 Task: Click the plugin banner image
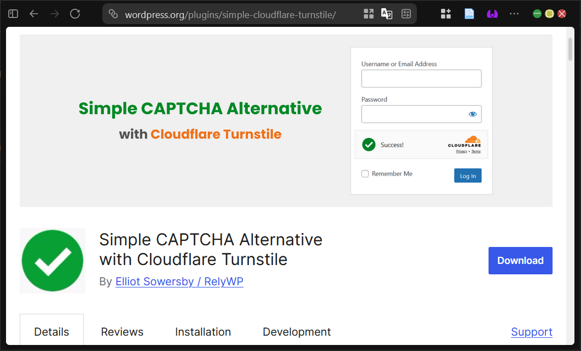pyautogui.click(x=286, y=120)
